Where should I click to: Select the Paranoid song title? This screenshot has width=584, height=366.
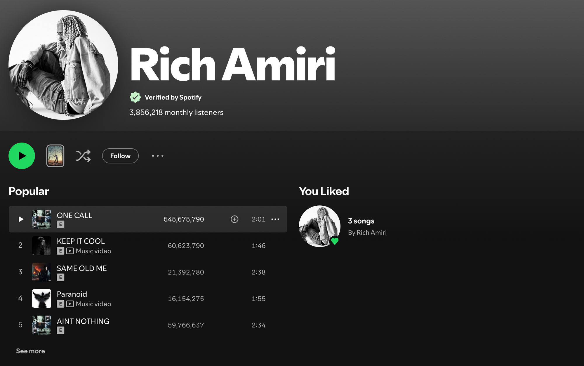click(72, 294)
